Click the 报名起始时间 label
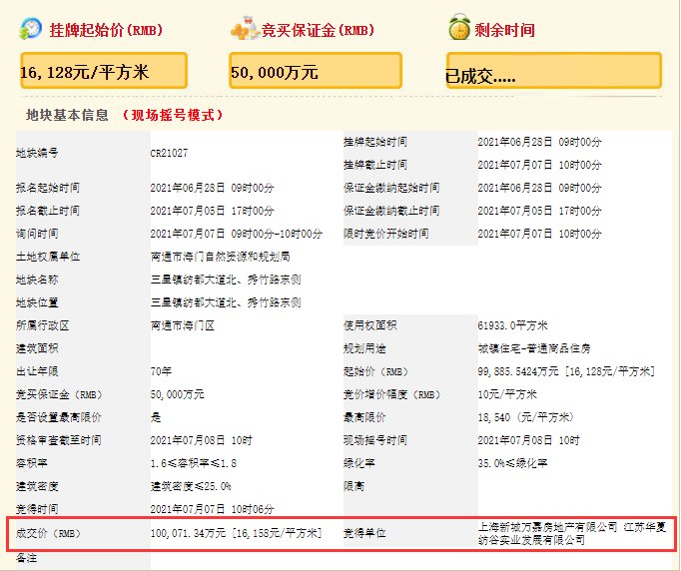 (x=48, y=188)
